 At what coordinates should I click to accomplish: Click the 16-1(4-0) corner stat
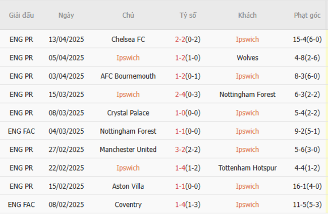coord(307,186)
